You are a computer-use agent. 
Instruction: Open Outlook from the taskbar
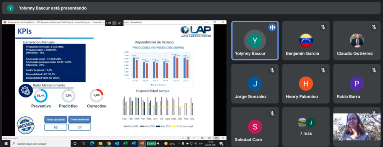tap(117, 143)
